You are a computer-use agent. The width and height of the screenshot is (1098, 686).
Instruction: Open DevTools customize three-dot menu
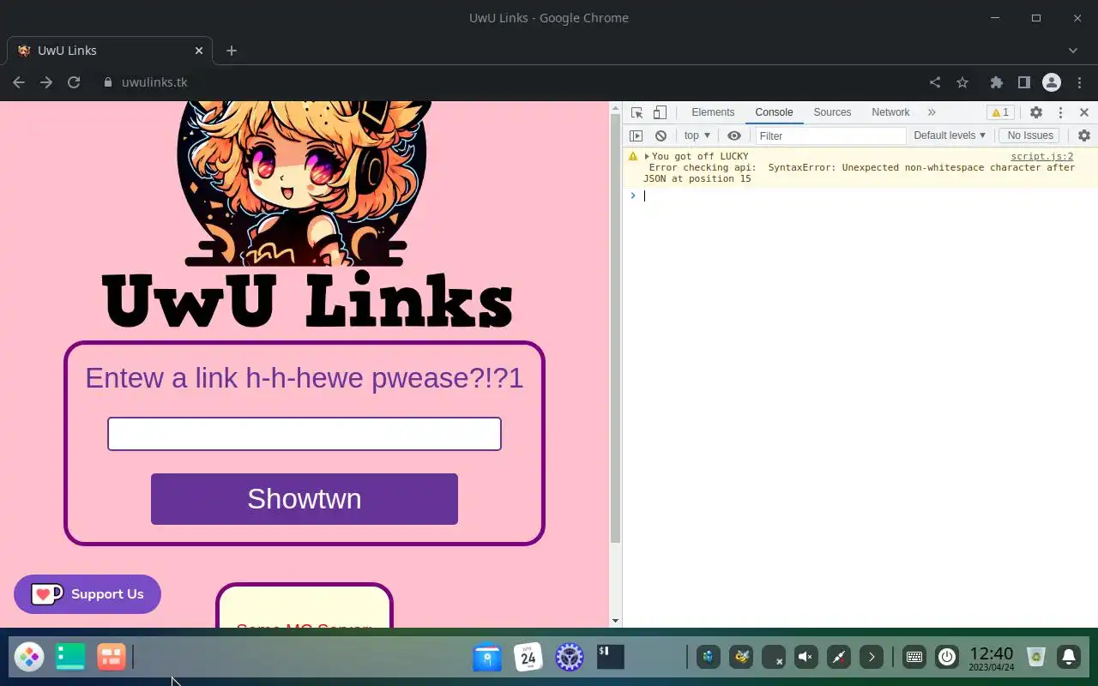click(1060, 112)
